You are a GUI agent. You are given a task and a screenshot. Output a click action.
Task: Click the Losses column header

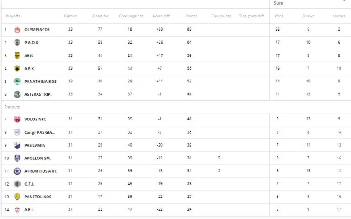coord(339,16)
